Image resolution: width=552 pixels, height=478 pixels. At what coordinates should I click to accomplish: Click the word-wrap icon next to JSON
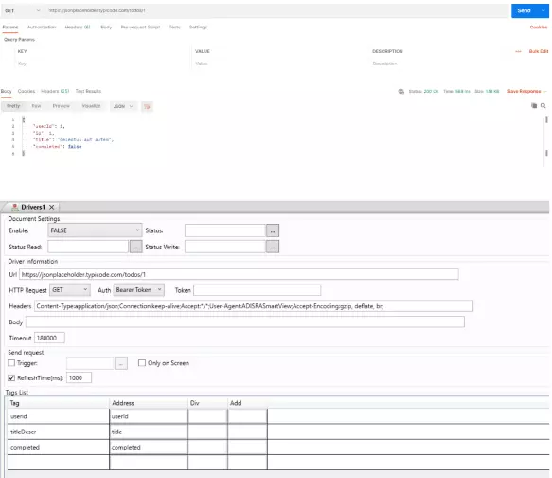(147, 106)
